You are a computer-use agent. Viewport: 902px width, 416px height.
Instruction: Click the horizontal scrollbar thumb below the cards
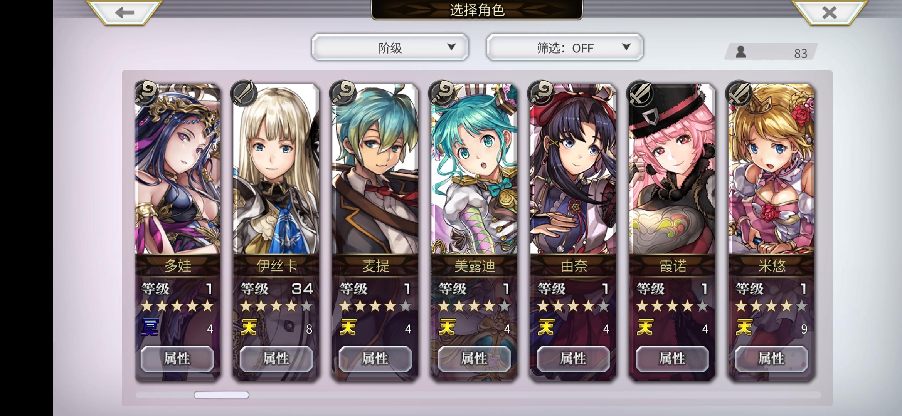(221, 395)
